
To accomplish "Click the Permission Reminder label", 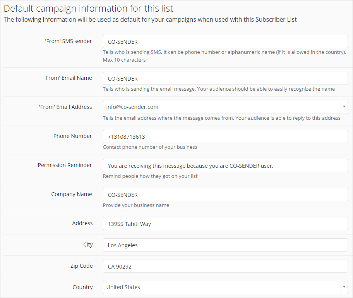I will [x=65, y=165].
